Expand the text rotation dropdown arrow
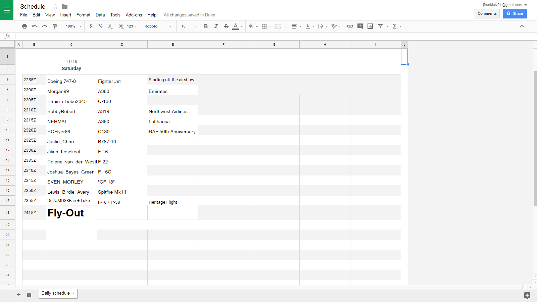The image size is (537, 302). pyautogui.click(x=340, y=26)
